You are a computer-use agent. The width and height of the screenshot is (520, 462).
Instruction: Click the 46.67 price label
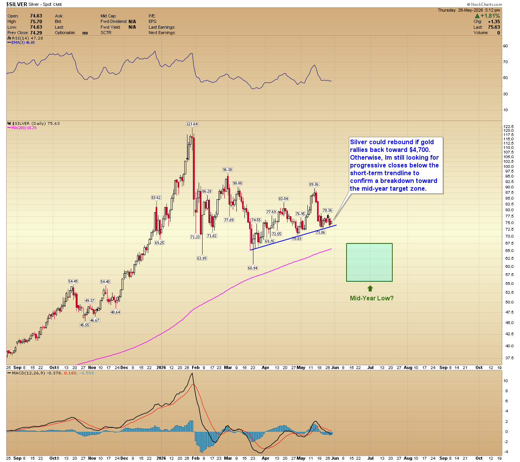pyautogui.click(x=95, y=321)
